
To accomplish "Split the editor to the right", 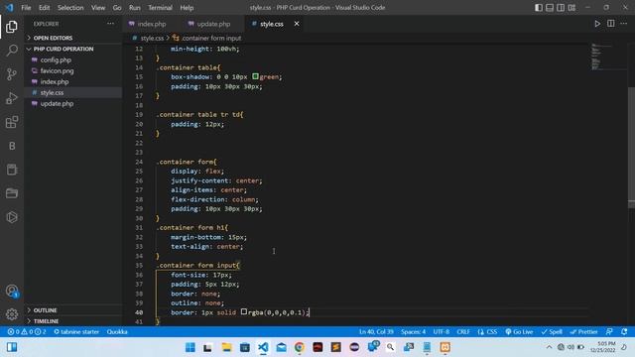I will pyautogui.click(x=611, y=24).
